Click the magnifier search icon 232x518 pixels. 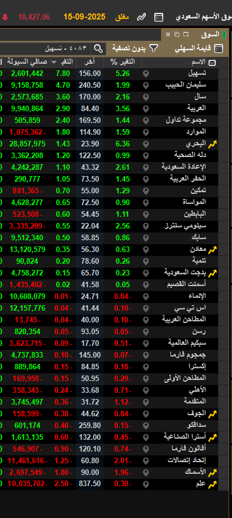[x=98, y=49]
